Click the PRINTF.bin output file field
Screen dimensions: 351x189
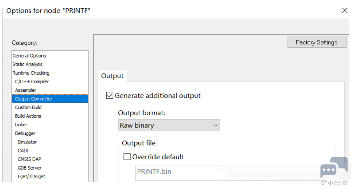point(183,171)
